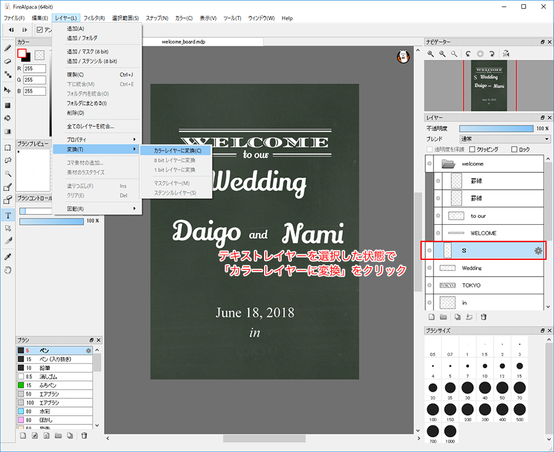Open the ブレンド mode dropdown
This screenshot has height=452, width=554.
[x=505, y=139]
